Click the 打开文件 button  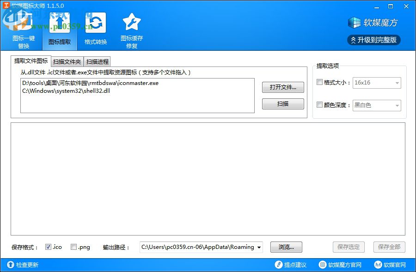283,87
